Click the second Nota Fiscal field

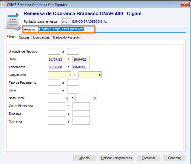[x=86, y=98]
